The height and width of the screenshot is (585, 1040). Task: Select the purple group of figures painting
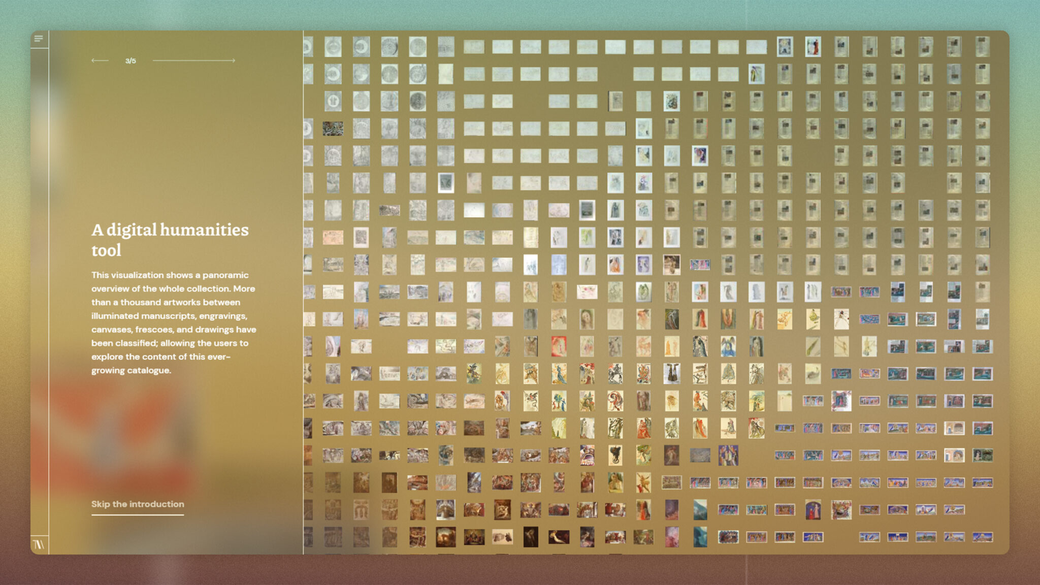pos(728,456)
